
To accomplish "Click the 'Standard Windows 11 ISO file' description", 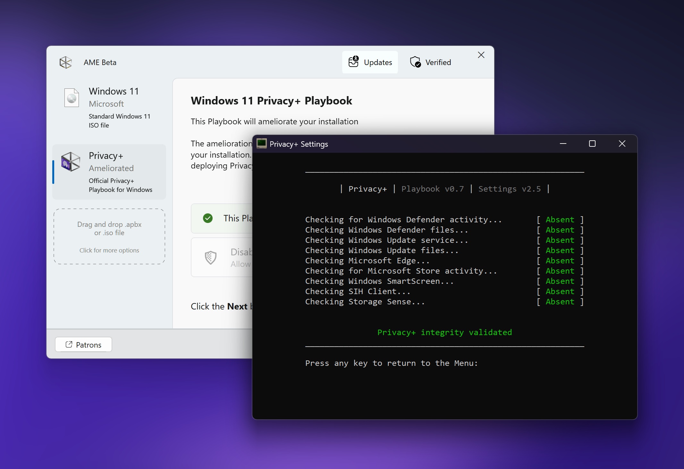I will [120, 121].
